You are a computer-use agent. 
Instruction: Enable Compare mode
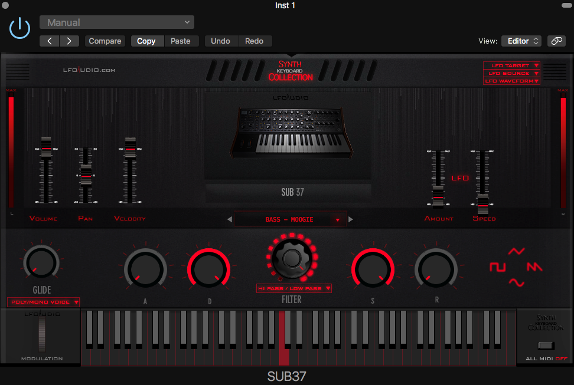point(105,41)
